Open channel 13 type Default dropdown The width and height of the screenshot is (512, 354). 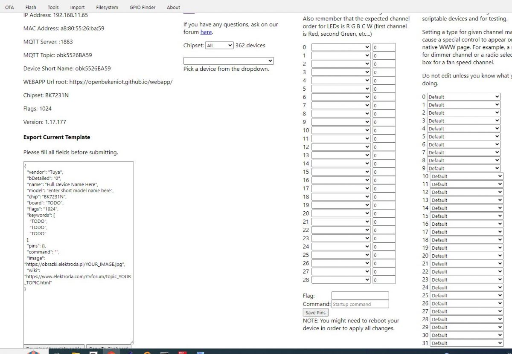point(466,200)
